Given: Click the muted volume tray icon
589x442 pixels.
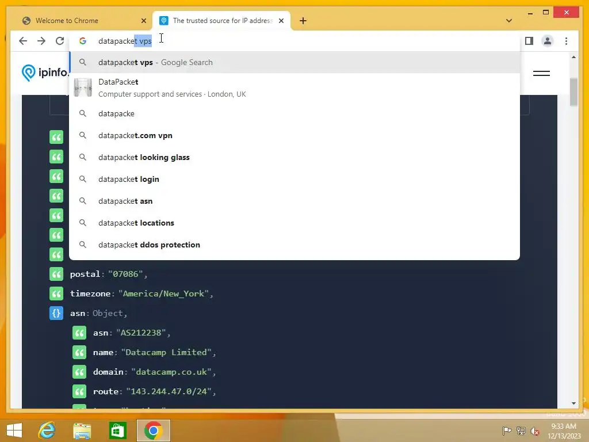Looking at the screenshot, I should 534,431.
